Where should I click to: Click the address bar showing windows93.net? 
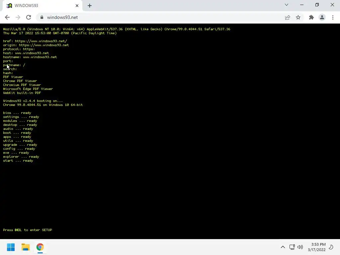(160, 17)
